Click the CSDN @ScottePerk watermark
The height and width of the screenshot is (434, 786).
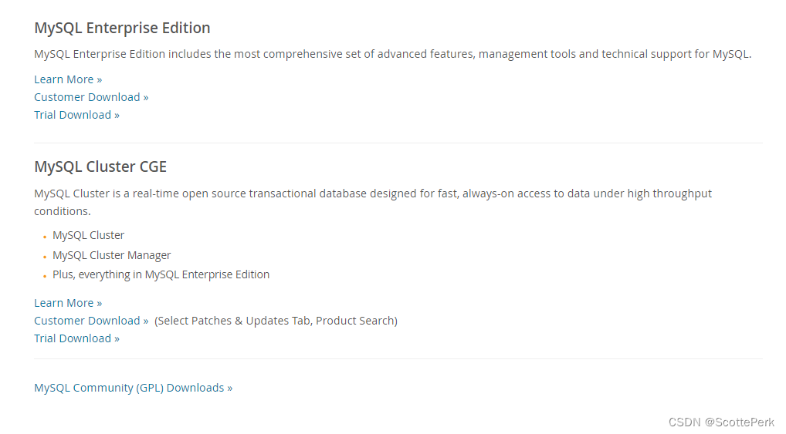(x=721, y=422)
